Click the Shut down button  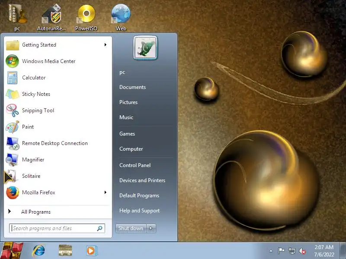pos(131,228)
